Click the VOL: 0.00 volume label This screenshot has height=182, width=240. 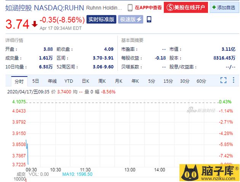point(39,174)
